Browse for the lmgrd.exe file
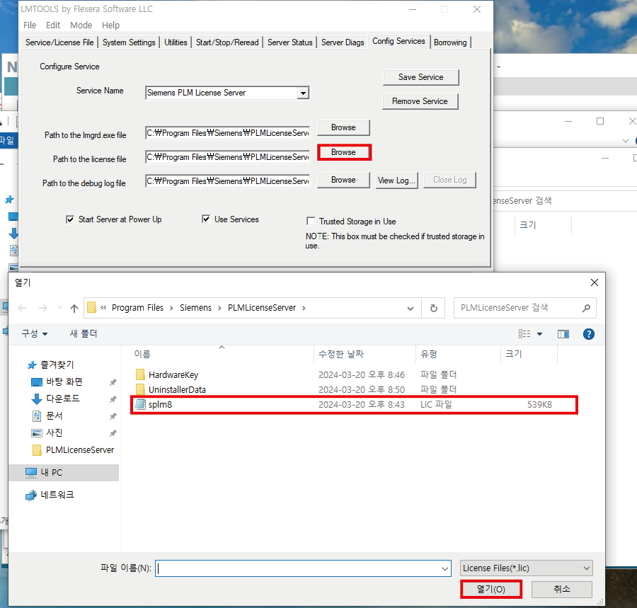This screenshot has width=637, height=608. pos(343,127)
